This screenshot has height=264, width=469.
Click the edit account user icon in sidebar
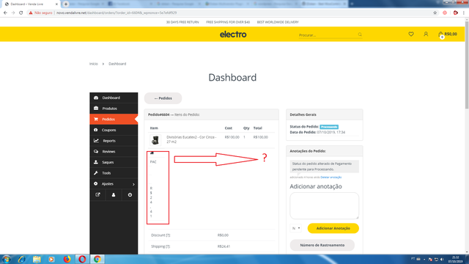(x=114, y=195)
